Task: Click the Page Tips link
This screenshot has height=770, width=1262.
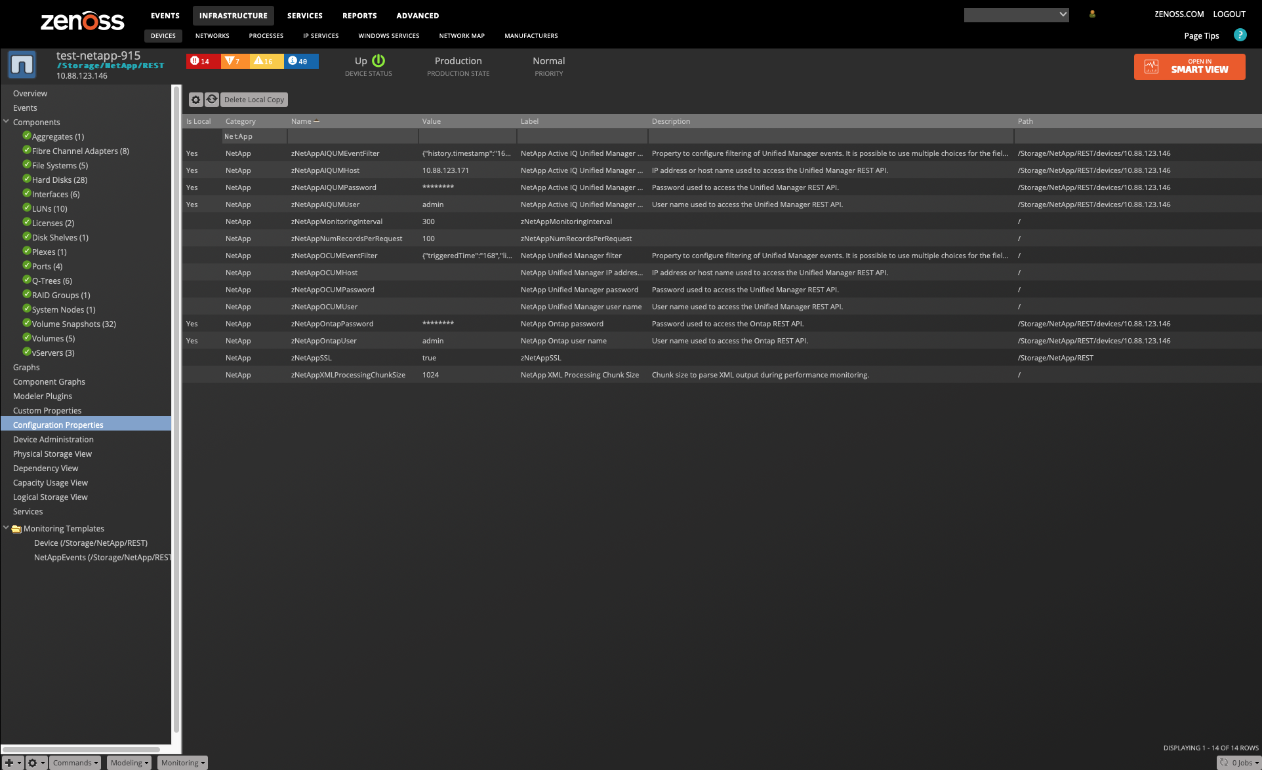Action: (1202, 36)
